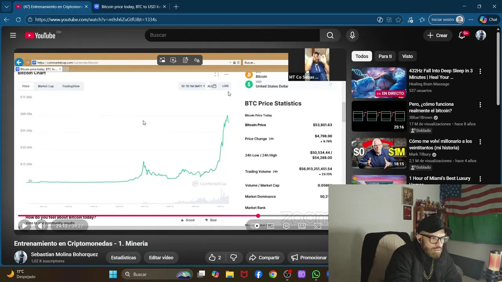This screenshot has width=502, height=282.
Task: Open the YouTube account avatar menu
Action: coord(481,35)
